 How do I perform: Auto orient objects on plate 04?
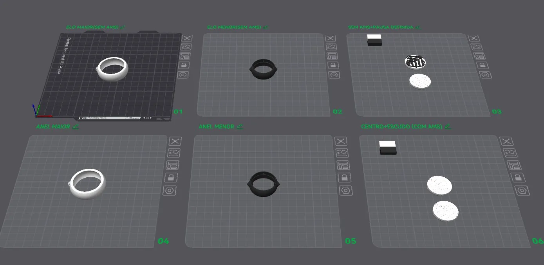click(x=174, y=153)
